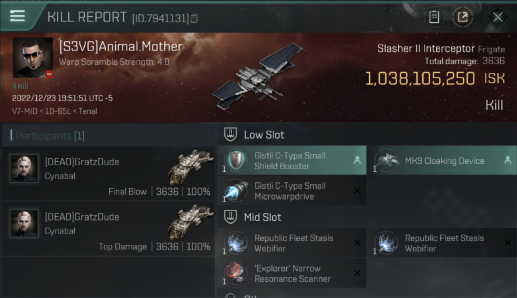Open the hamburger menu
517x298 pixels.
[17, 16]
